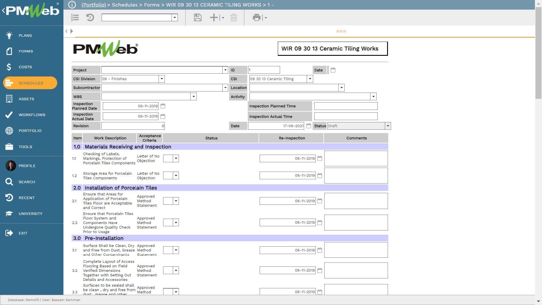542x305 pixels.
Task: Expand the Status Draft dropdown
Action: (x=388, y=126)
